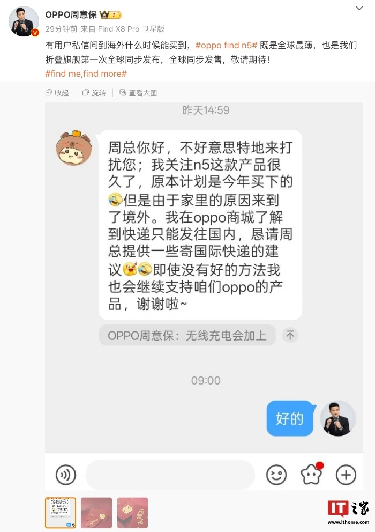The width and height of the screenshot is (375, 532).
Task: Open the #find me,find more# hashtag
Action: (x=86, y=73)
